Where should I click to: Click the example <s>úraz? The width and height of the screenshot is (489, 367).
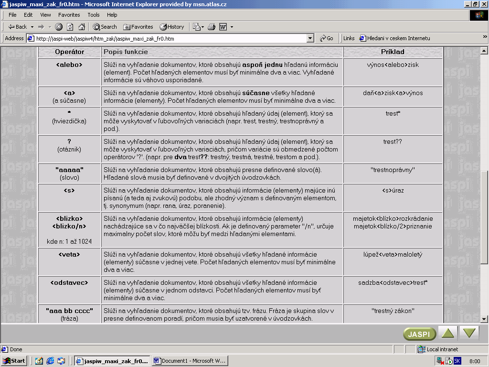tap(393, 190)
